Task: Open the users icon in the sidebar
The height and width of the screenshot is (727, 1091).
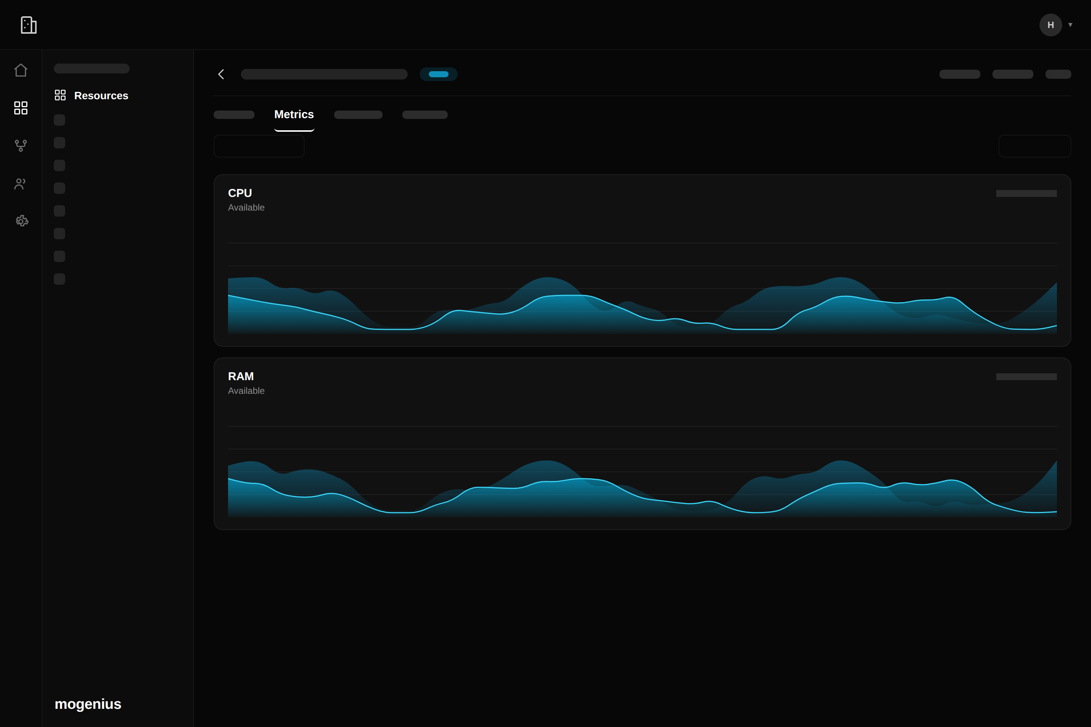Action: [x=20, y=184]
